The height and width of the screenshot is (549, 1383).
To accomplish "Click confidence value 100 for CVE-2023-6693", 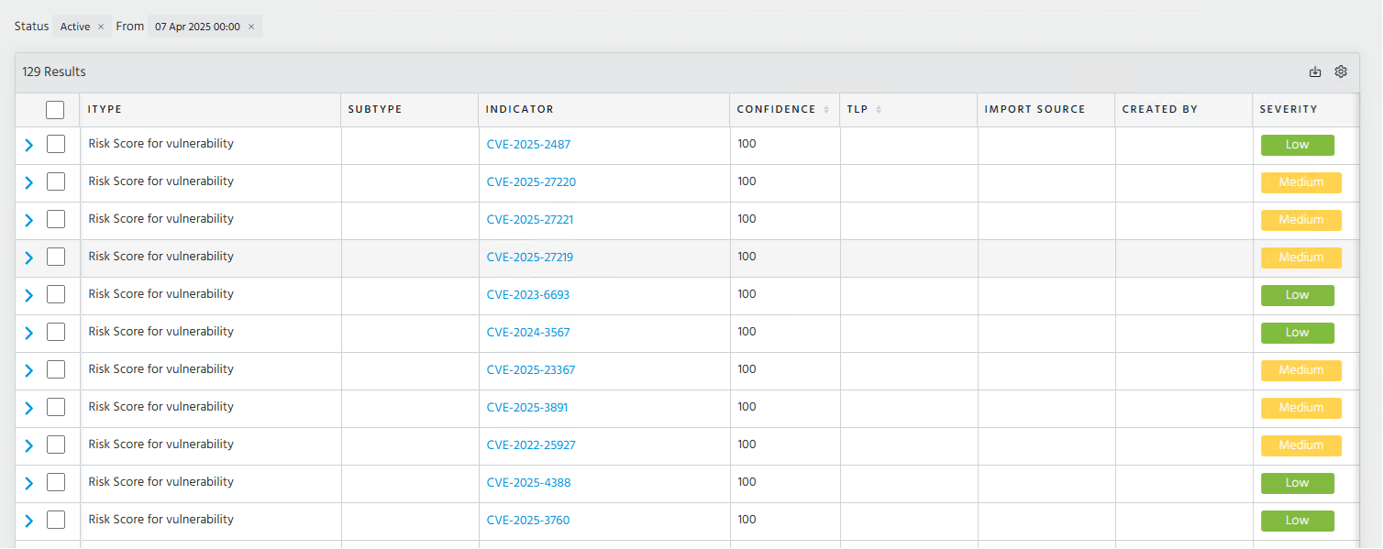I will point(747,294).
